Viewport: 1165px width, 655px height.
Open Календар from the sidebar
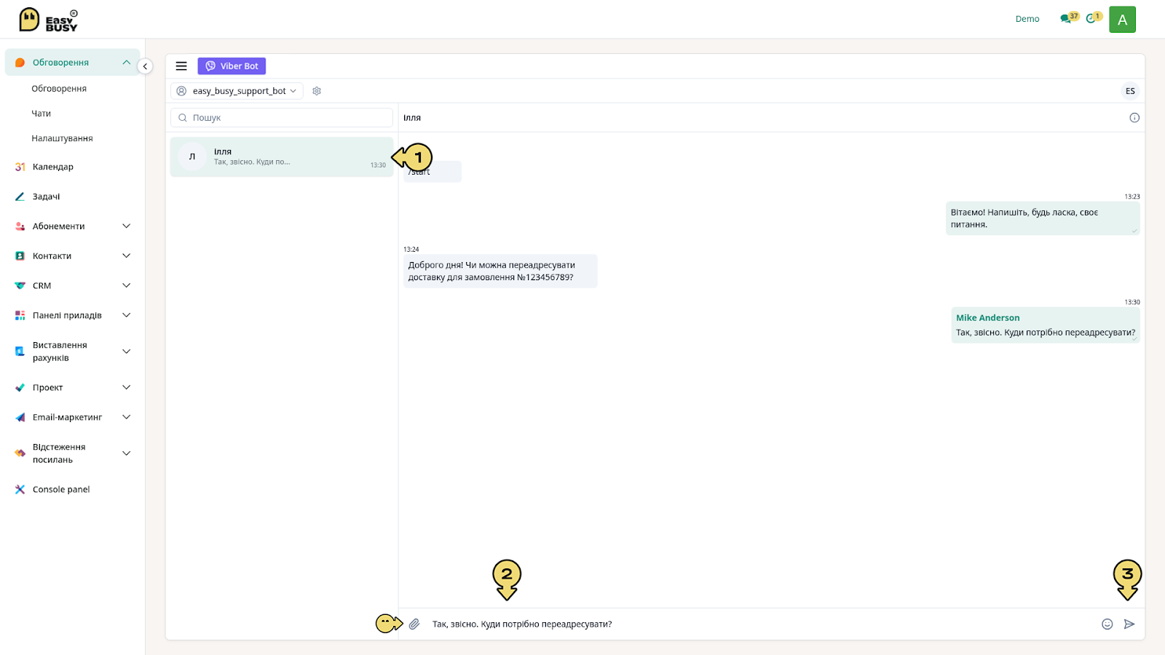point(53,167)
